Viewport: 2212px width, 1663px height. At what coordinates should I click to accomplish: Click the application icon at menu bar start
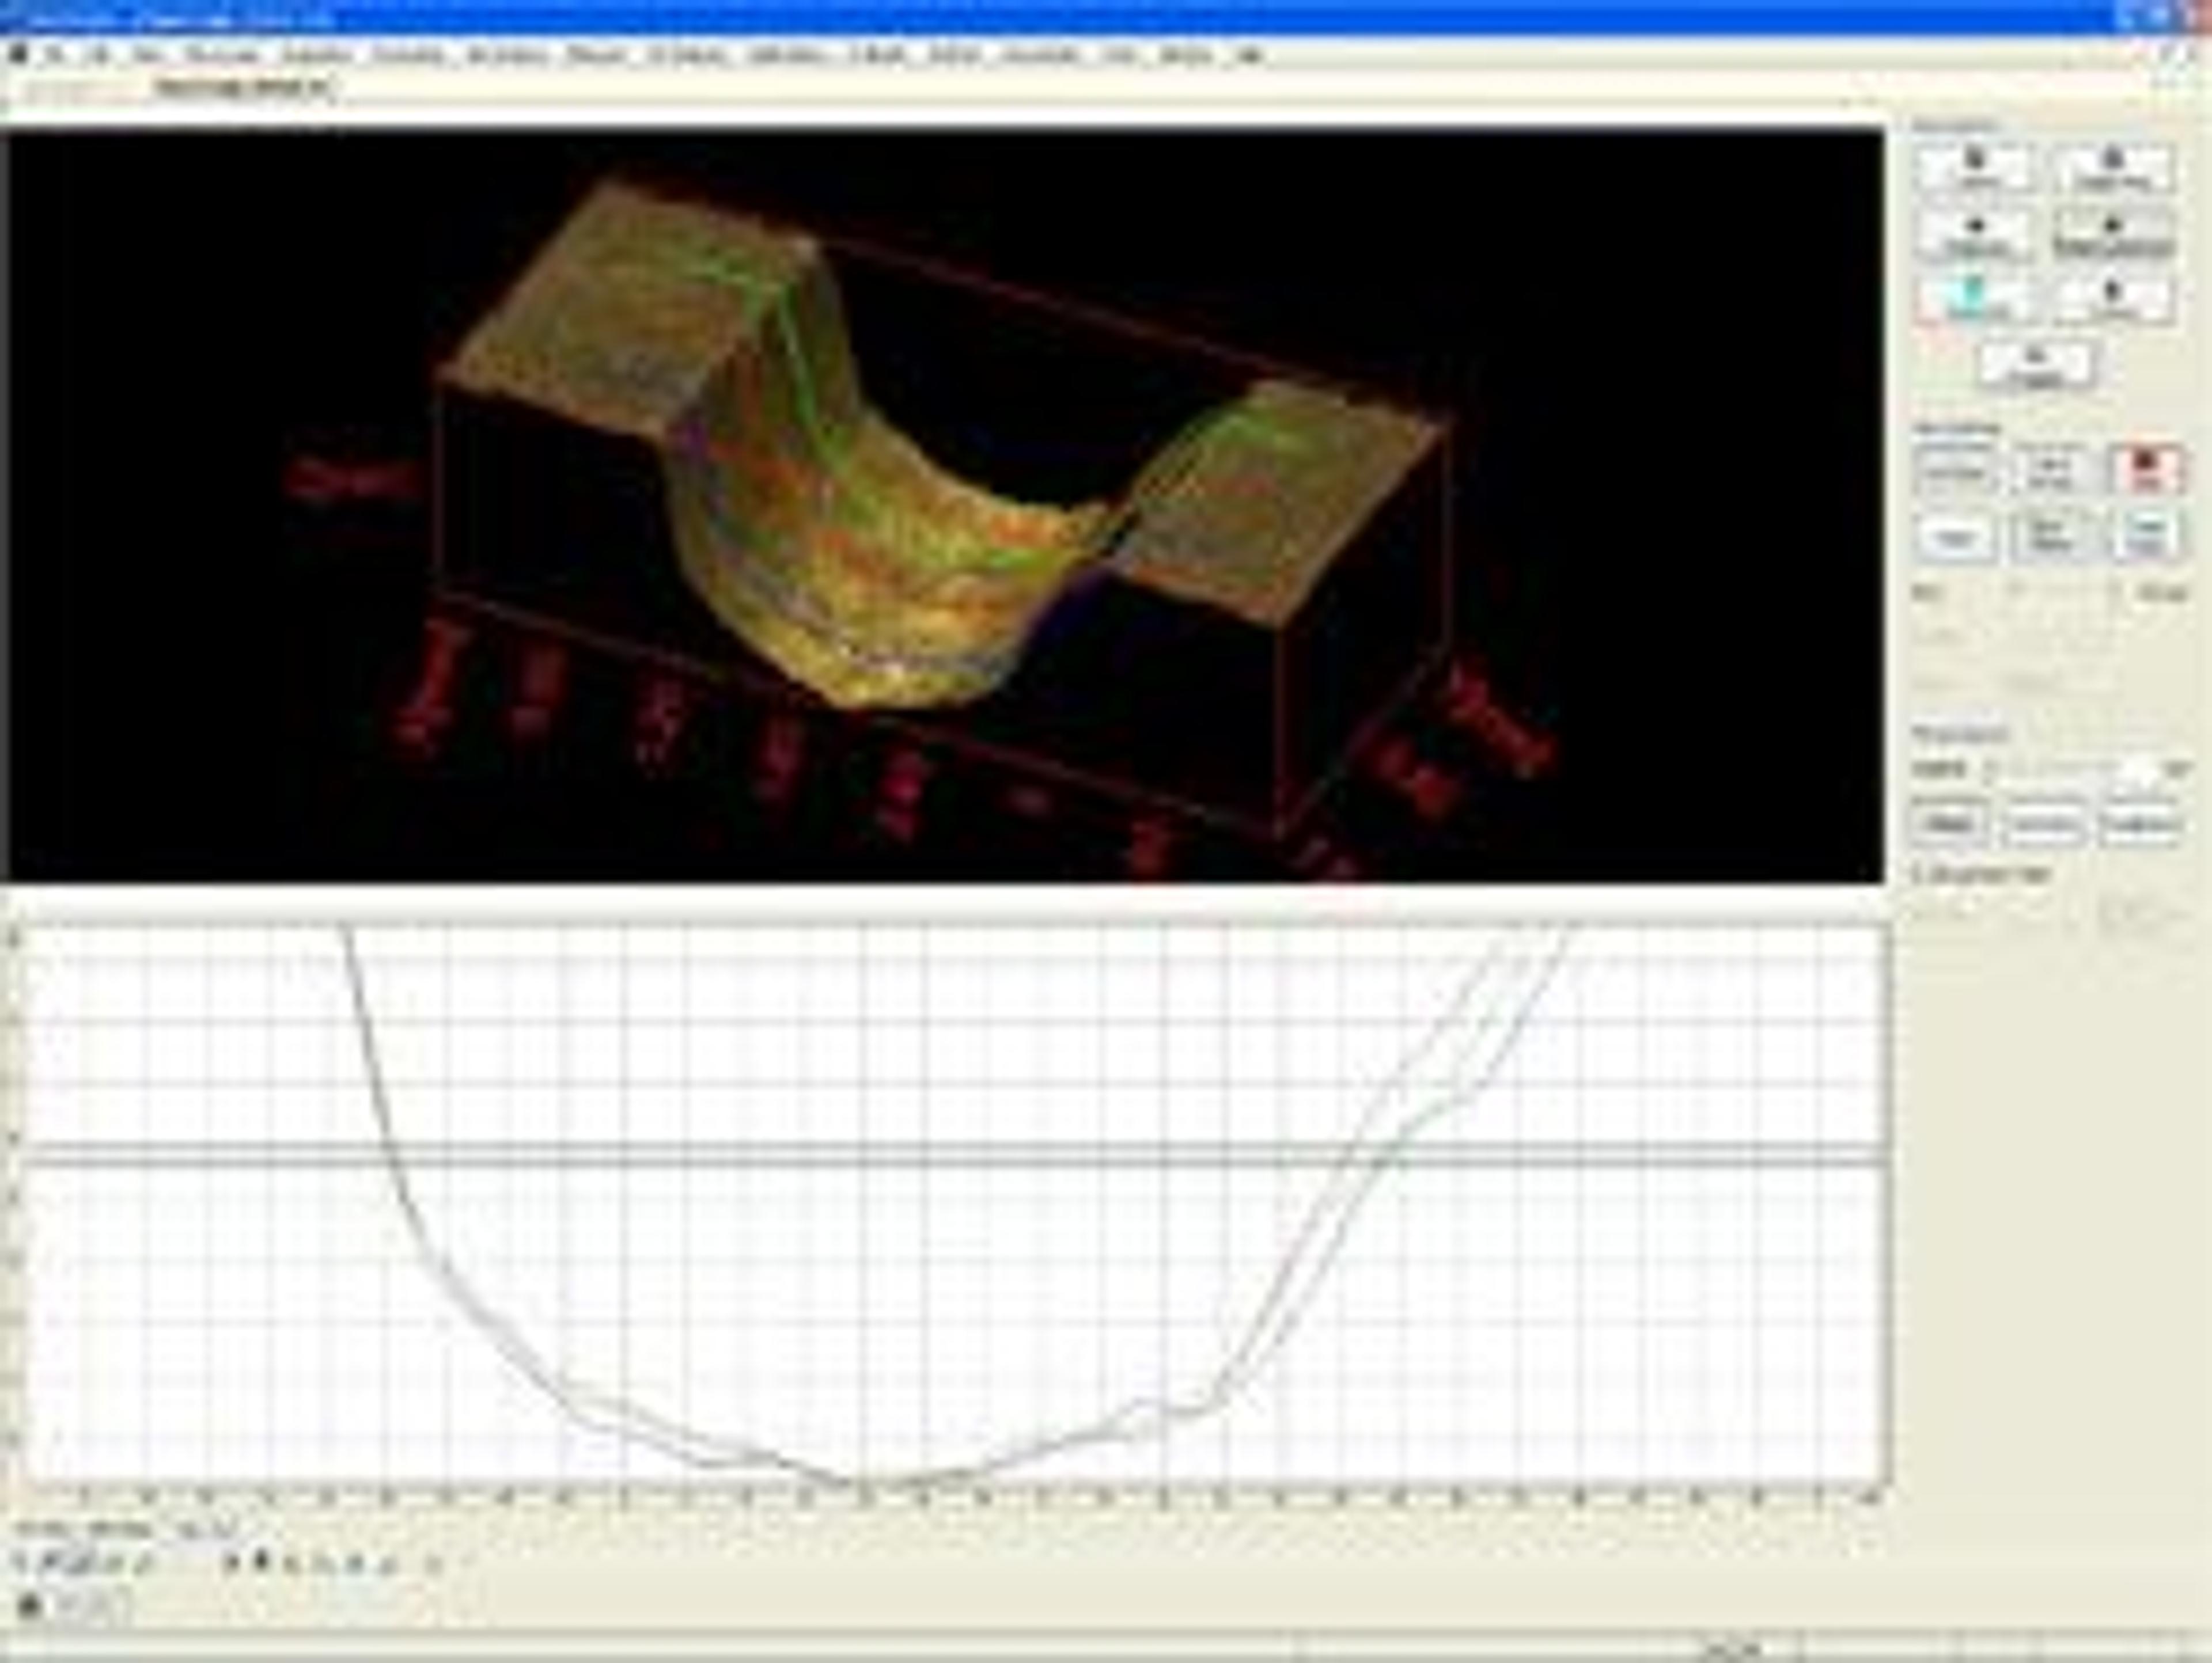coord(18,55)
